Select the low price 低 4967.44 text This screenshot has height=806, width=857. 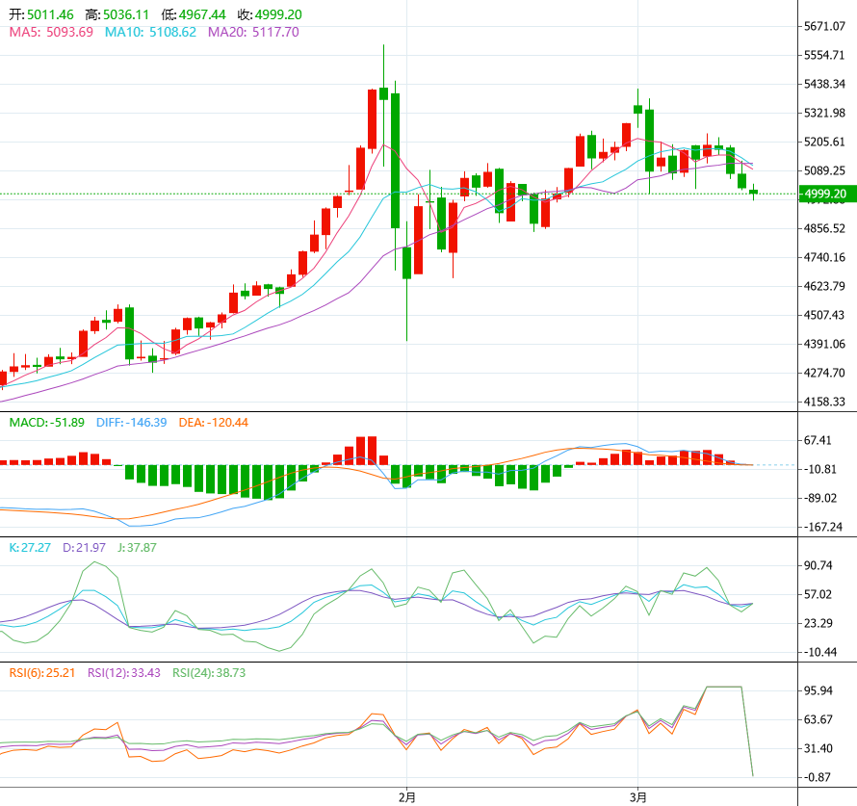click(x=194, y=15)
